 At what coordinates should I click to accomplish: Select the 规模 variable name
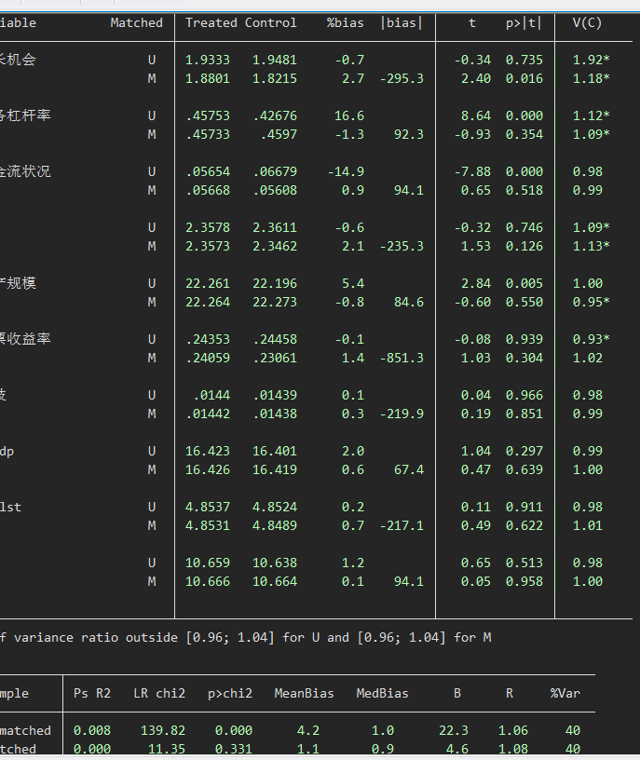pyautogui.click(x=18, y=283)
